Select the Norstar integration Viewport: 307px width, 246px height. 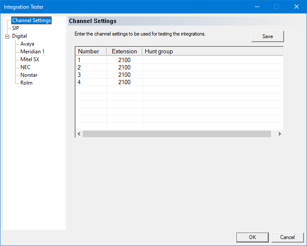29,75
